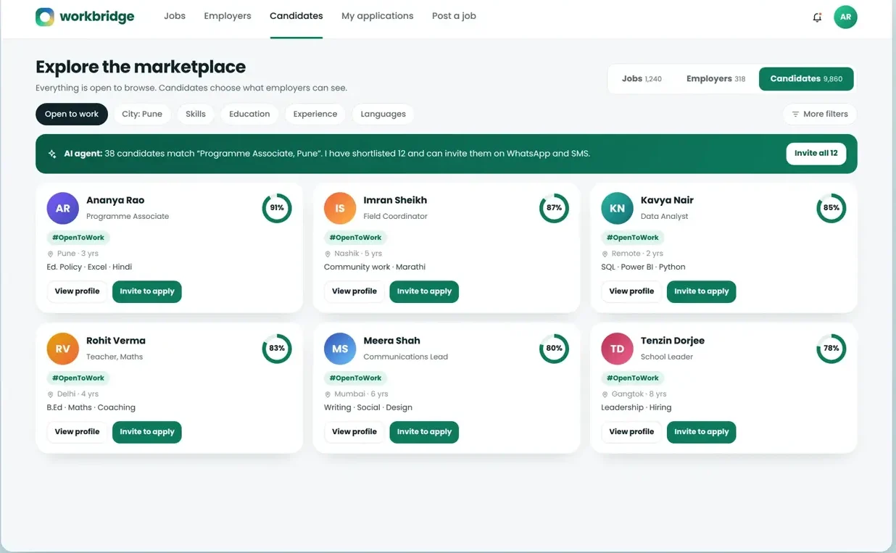Screen dimensions: 896x553
Task: Open the AR account avatar menu
Action: [845, 17]
